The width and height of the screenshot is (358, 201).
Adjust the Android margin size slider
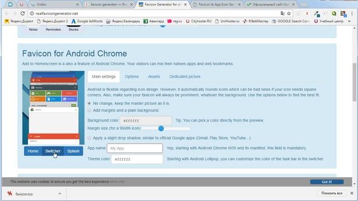(161, 128)
